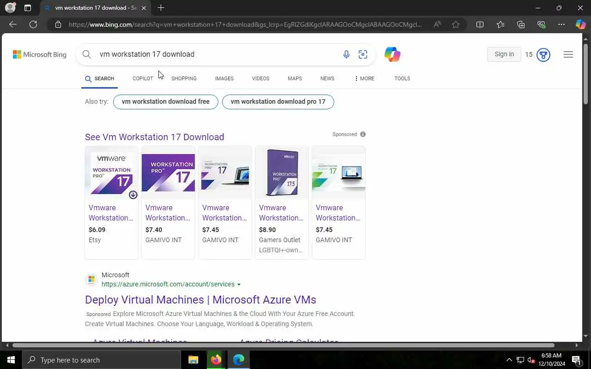Screen dimensions: 591x369
Task: View site information padlock icon
Action: [x=58, y=24]
